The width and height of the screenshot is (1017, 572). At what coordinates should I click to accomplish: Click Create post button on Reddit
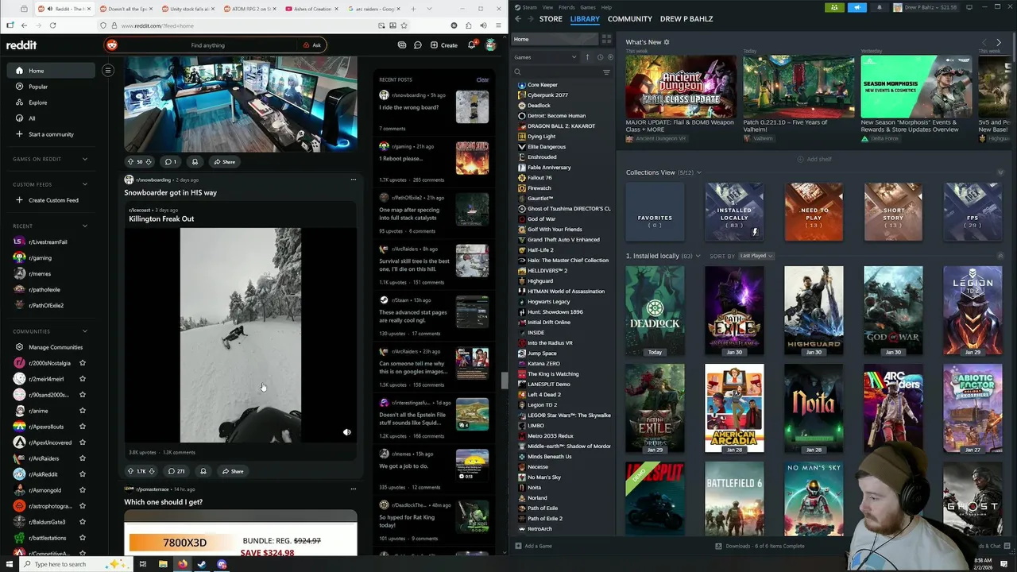[444, 45]
